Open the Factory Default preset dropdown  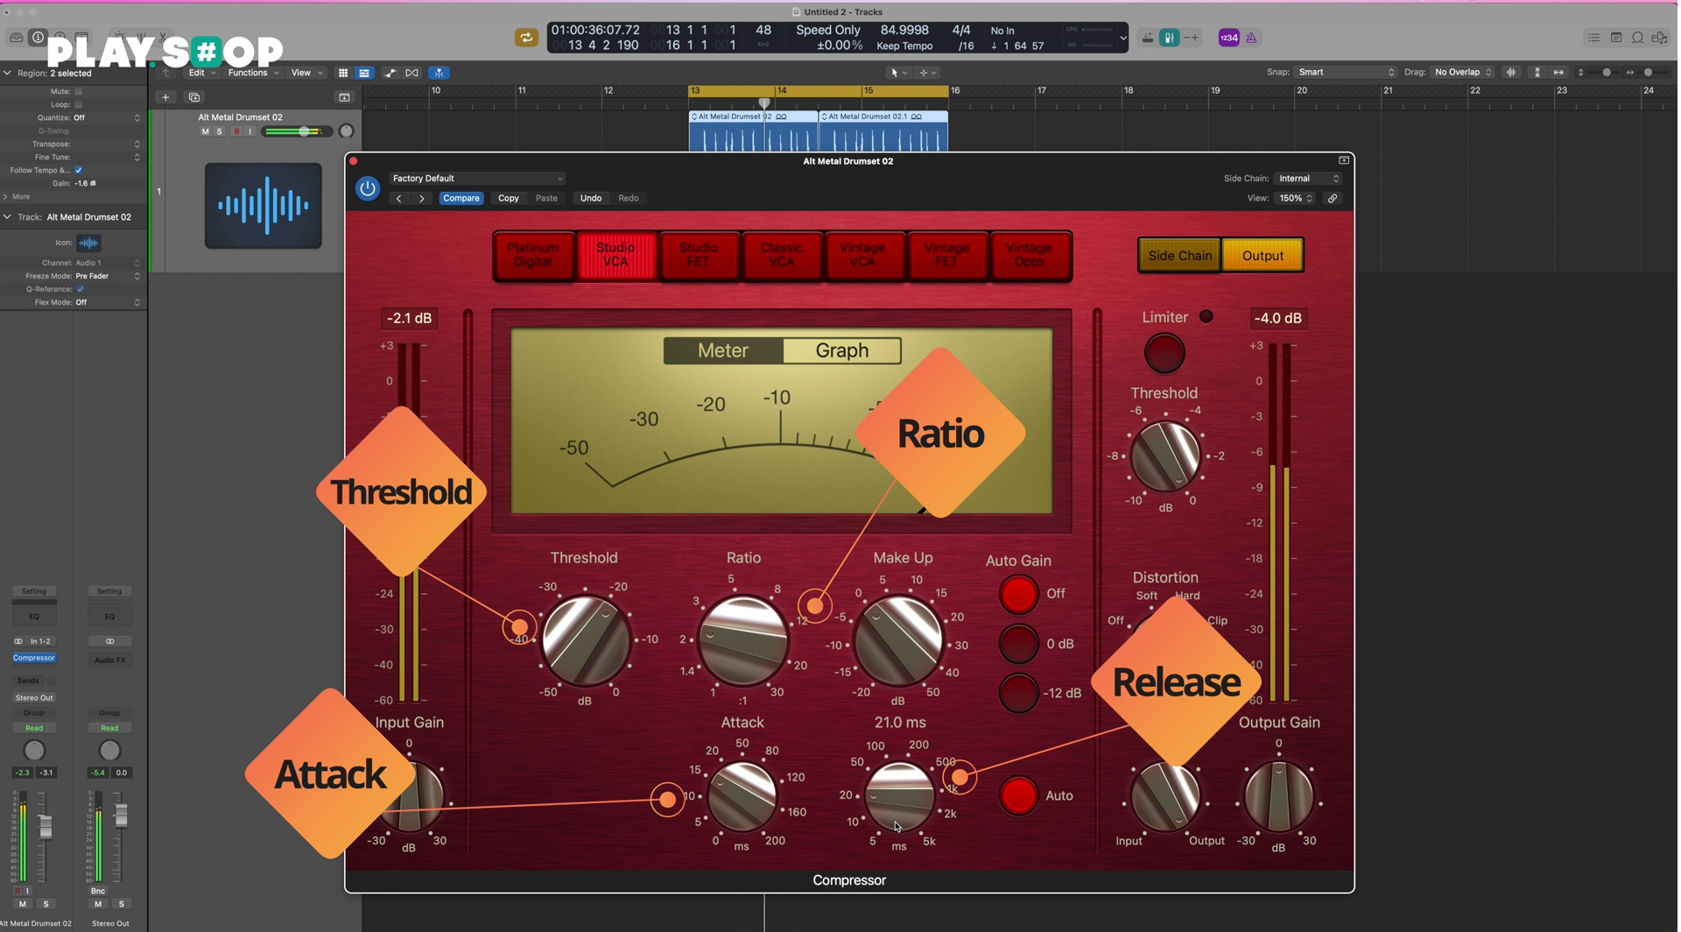[x=477, y=179]
